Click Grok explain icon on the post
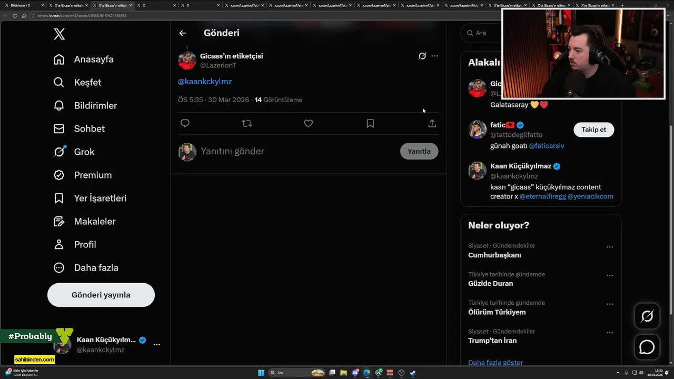Screen dimensions: 674x379 pyautogui.click(x=422, y=56)
